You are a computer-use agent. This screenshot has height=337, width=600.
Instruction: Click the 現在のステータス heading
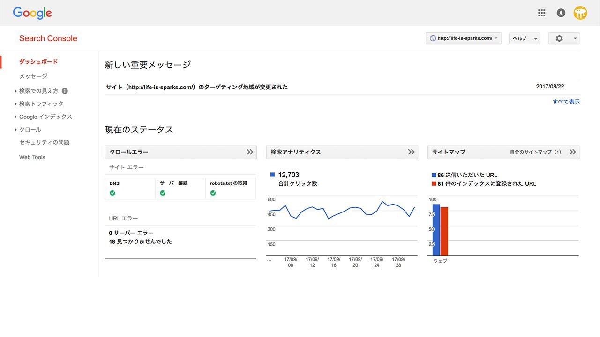coord(139,130)
